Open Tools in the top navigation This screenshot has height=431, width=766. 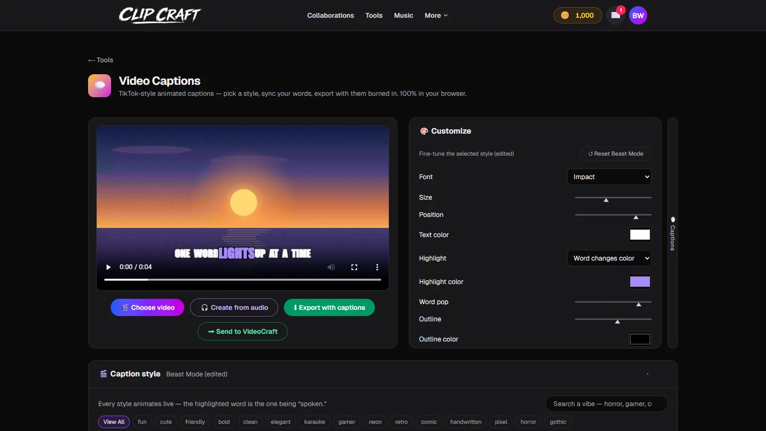pos(374,15)
